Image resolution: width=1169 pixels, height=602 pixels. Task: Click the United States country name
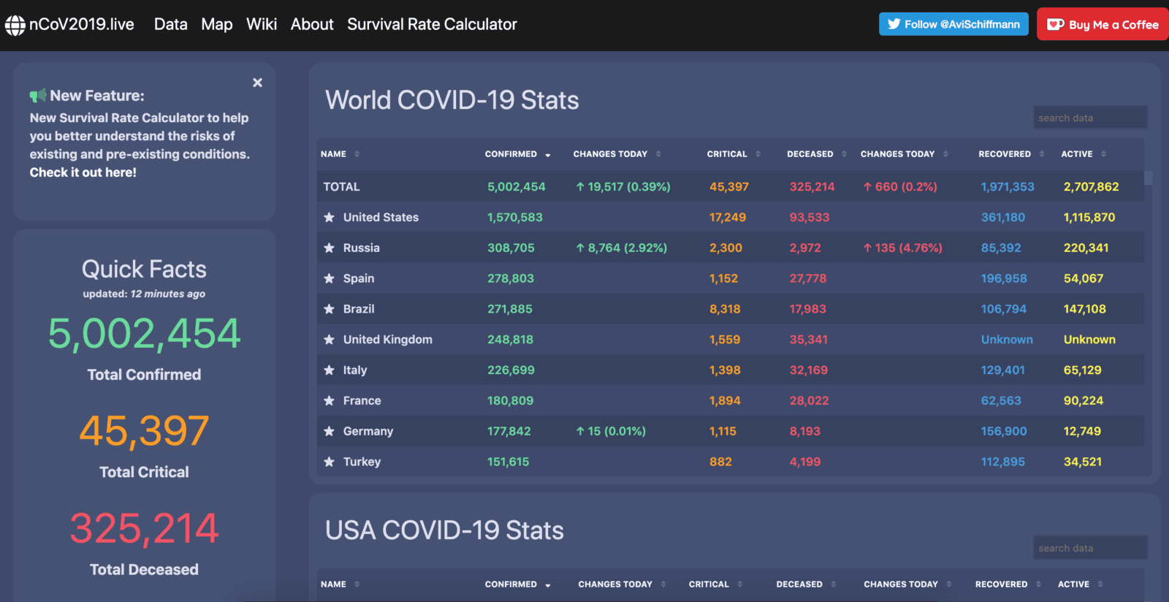(x=381, y=217)
